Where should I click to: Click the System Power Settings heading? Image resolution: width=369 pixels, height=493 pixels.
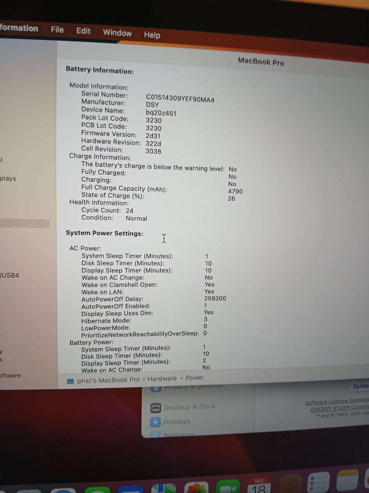(x=105, y=233)
